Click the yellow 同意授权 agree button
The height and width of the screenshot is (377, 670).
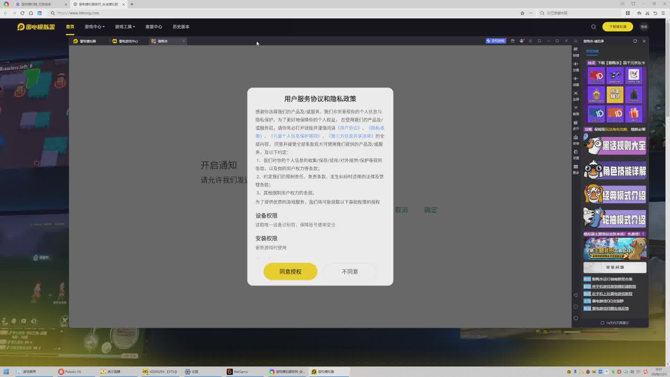[x=290, y=272]
